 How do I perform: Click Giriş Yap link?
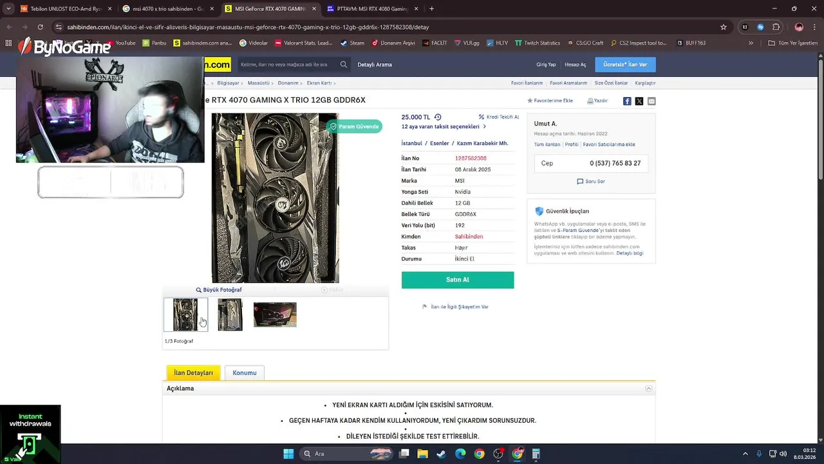546,64
